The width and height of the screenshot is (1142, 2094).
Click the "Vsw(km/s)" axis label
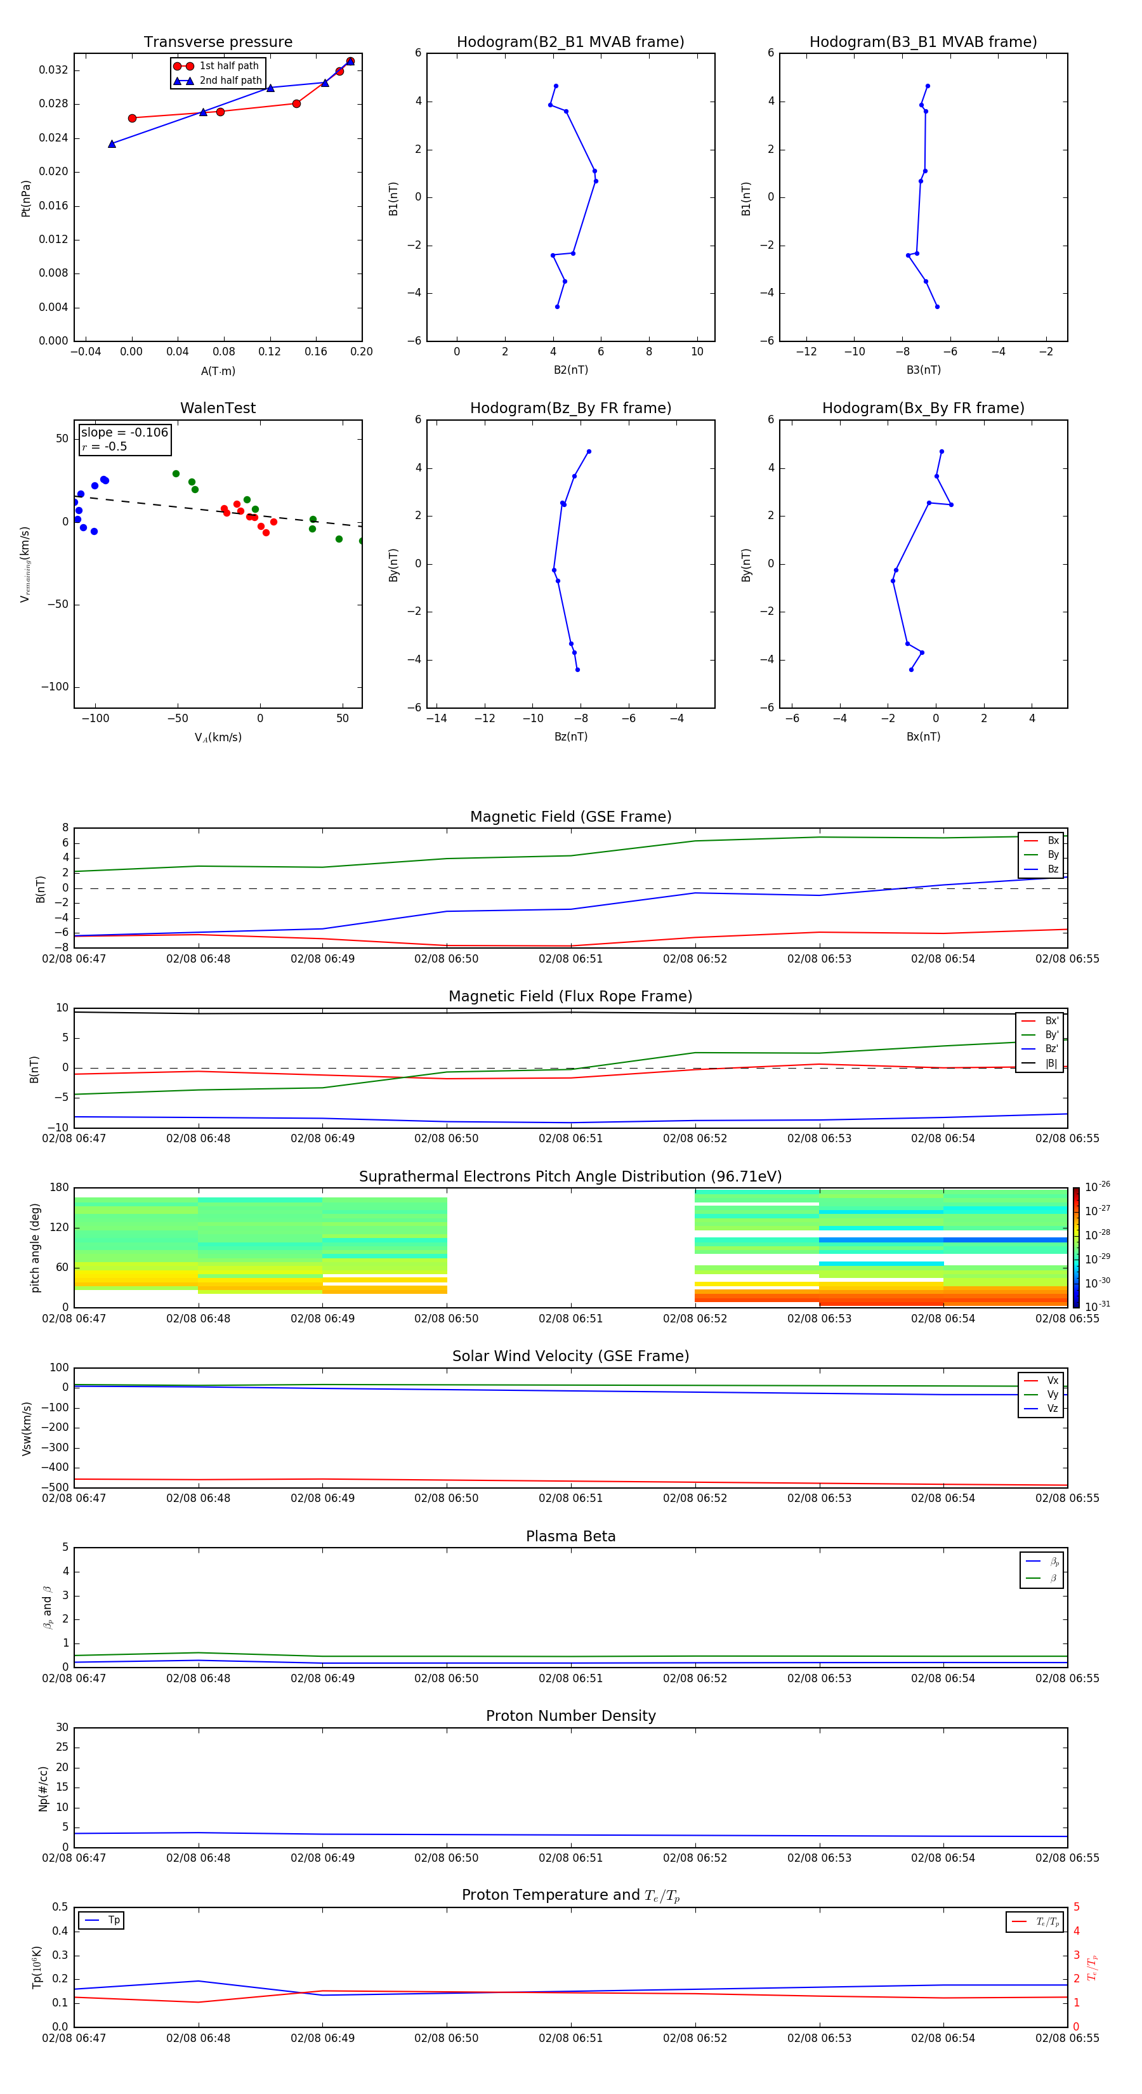tap(26, 1428)
